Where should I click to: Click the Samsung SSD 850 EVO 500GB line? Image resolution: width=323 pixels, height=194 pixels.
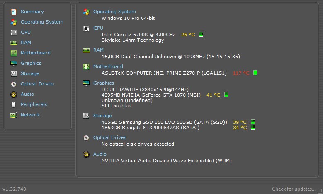pos(164,122)
